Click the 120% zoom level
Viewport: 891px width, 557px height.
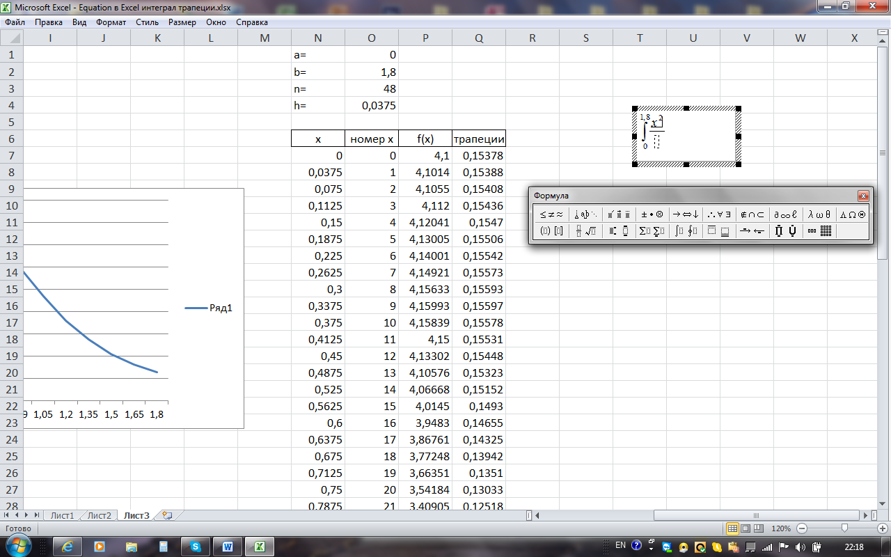[x=782, y=528]
